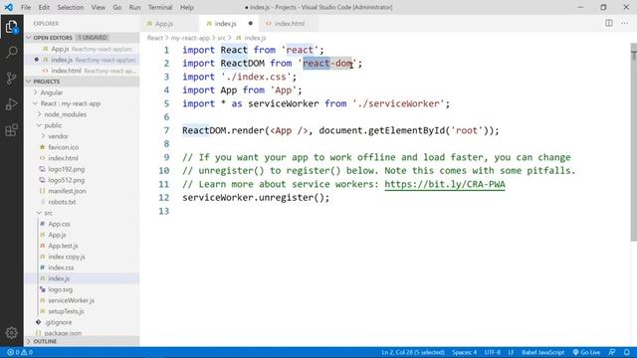Open the Run menu
637x358 pixels.
click(x=134, y=7)
